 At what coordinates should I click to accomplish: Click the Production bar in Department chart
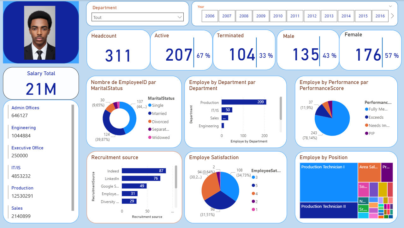pyautogui.click(x=244, y=102)
